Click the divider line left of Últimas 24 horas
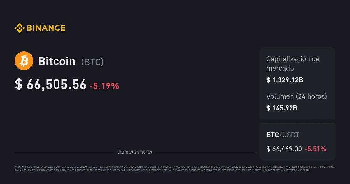Image resolution: width=350 pixels, height=184 pixels. pos(64,152)
